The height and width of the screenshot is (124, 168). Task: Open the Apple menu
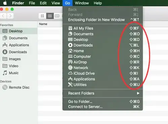(5, 3)
